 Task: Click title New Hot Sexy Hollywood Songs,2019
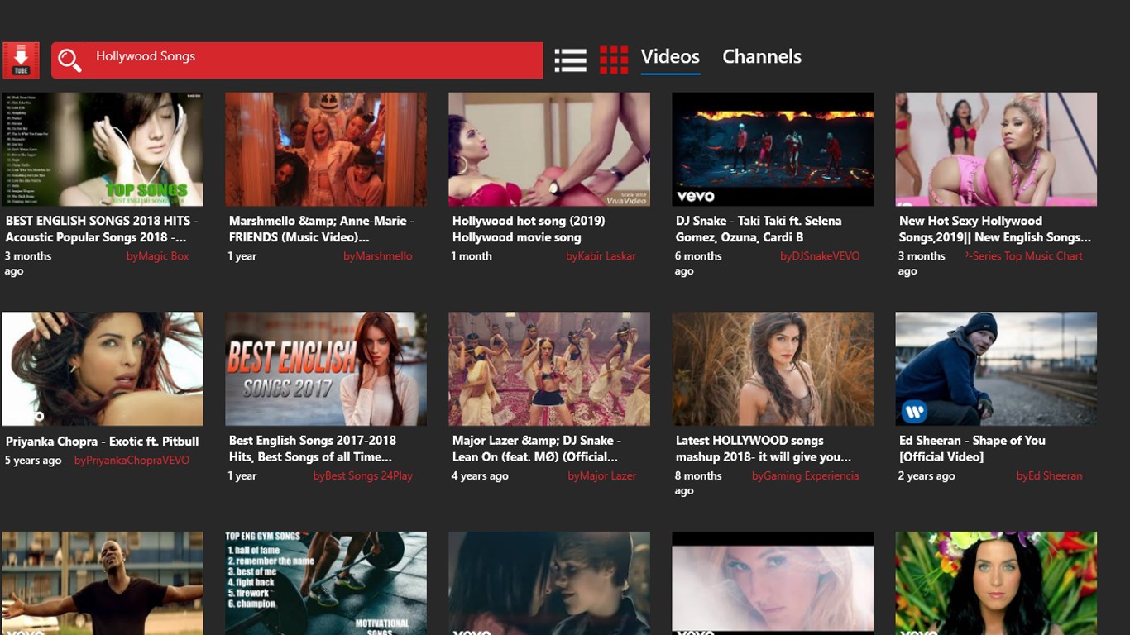995,229
